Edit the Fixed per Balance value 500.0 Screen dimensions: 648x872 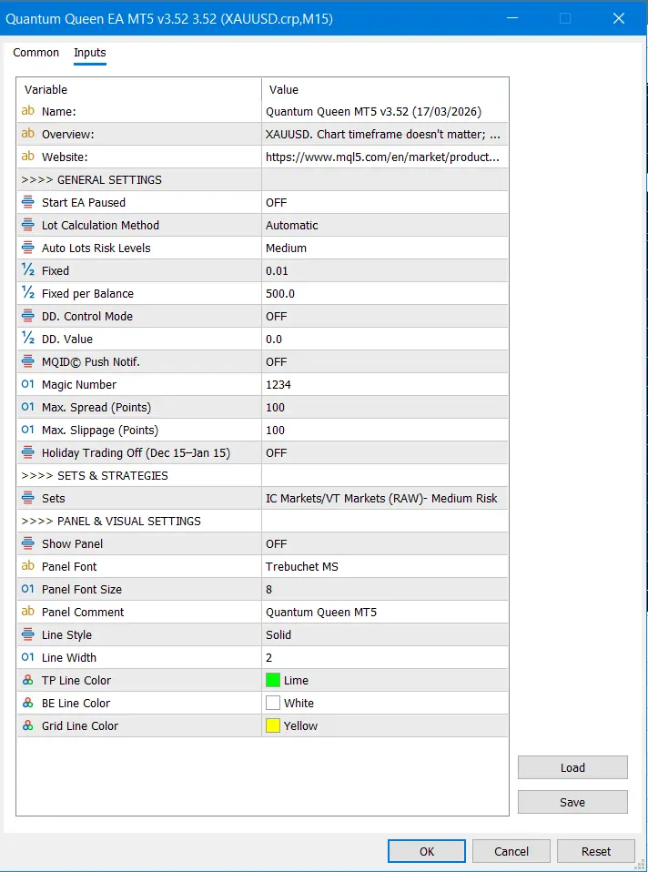pyautogui.click(x=385, y=294)
